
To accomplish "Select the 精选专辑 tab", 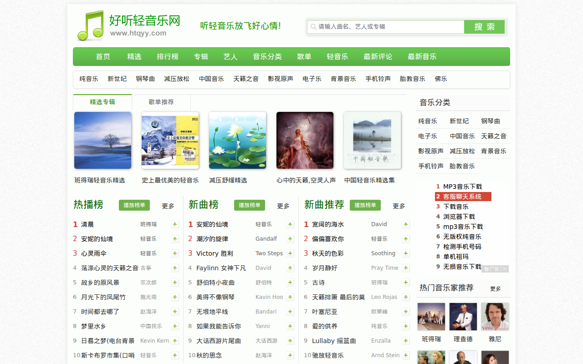I will coord(102,102).
